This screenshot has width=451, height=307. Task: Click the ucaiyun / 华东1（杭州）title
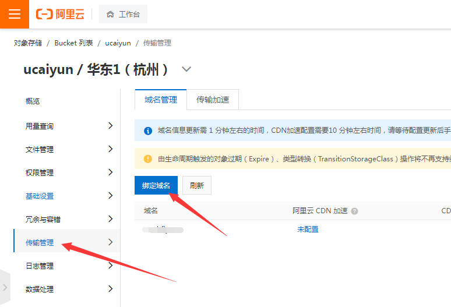click(96, 69)
